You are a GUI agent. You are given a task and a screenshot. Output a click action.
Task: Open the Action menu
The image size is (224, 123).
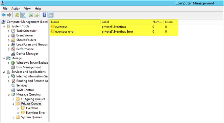coord(16,8)
